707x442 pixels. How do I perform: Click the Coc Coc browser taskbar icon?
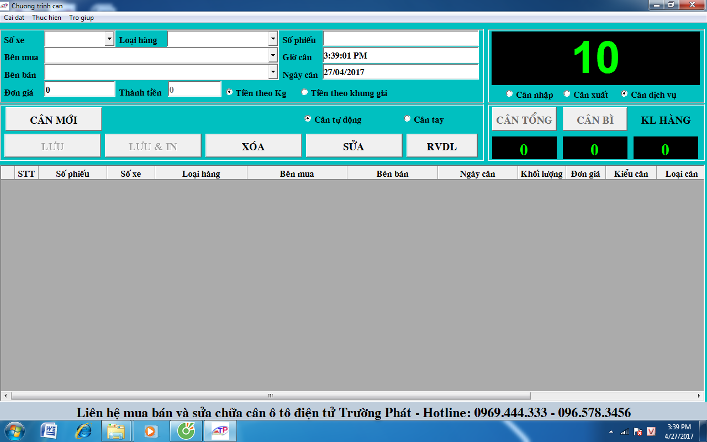pyautogui.click(x=186, y=431)
